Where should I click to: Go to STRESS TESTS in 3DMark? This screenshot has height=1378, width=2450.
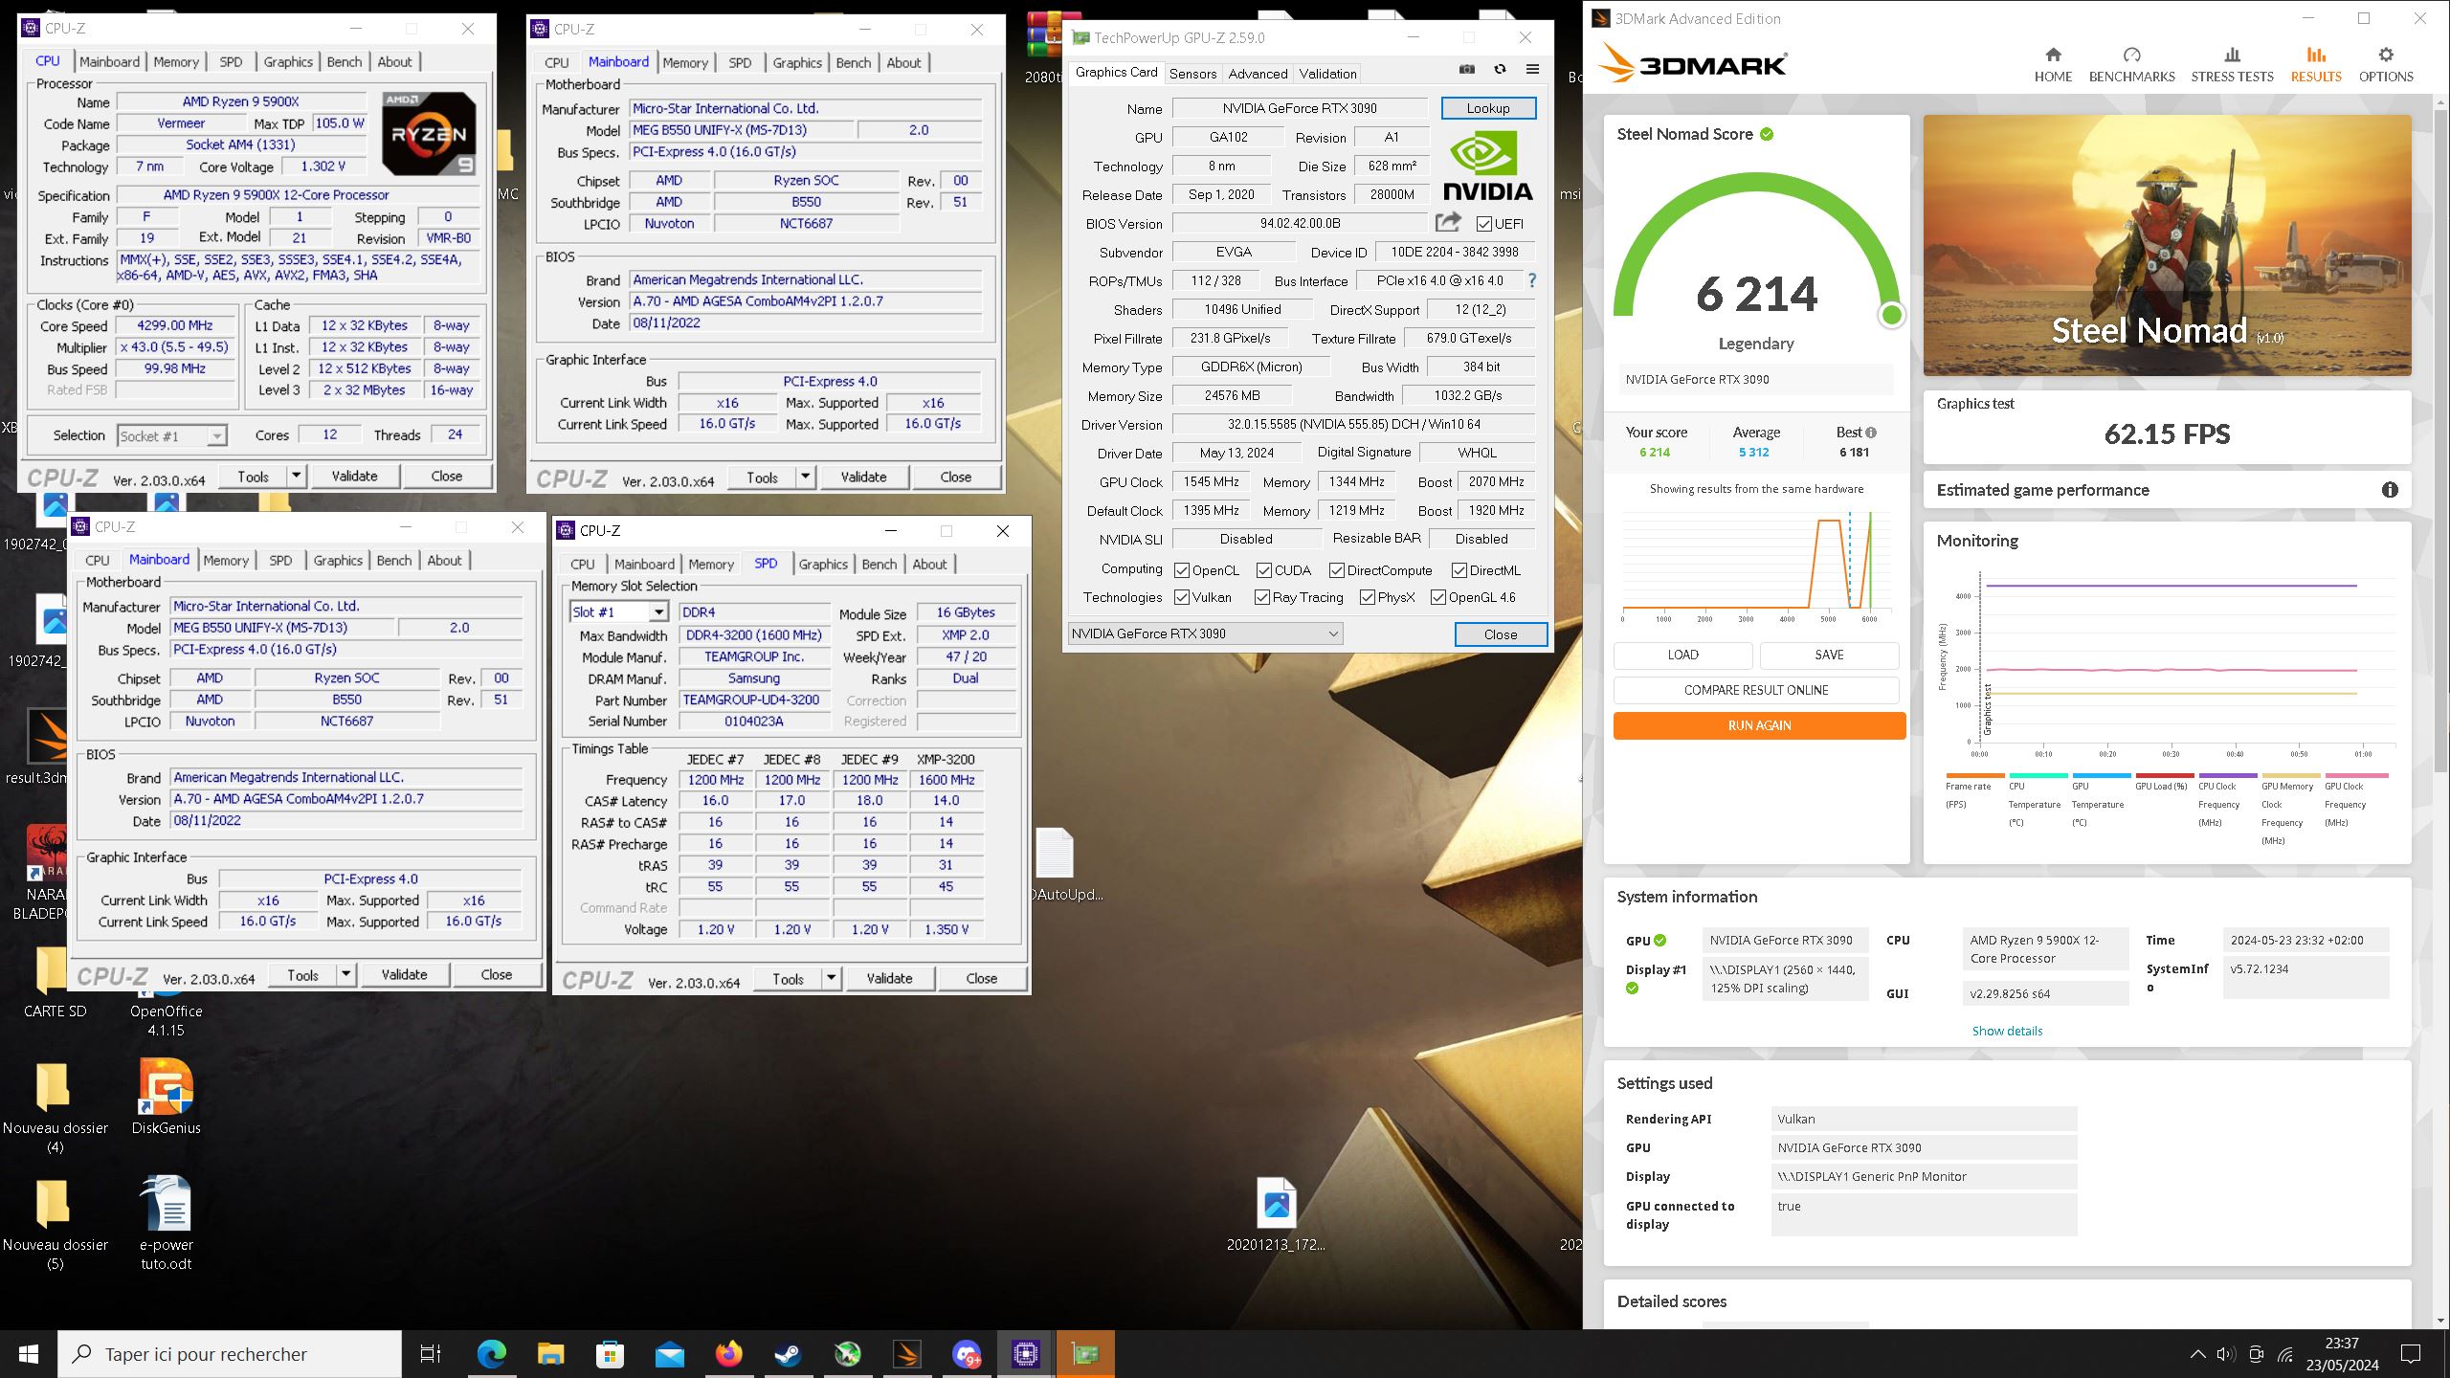[2232, 65]
